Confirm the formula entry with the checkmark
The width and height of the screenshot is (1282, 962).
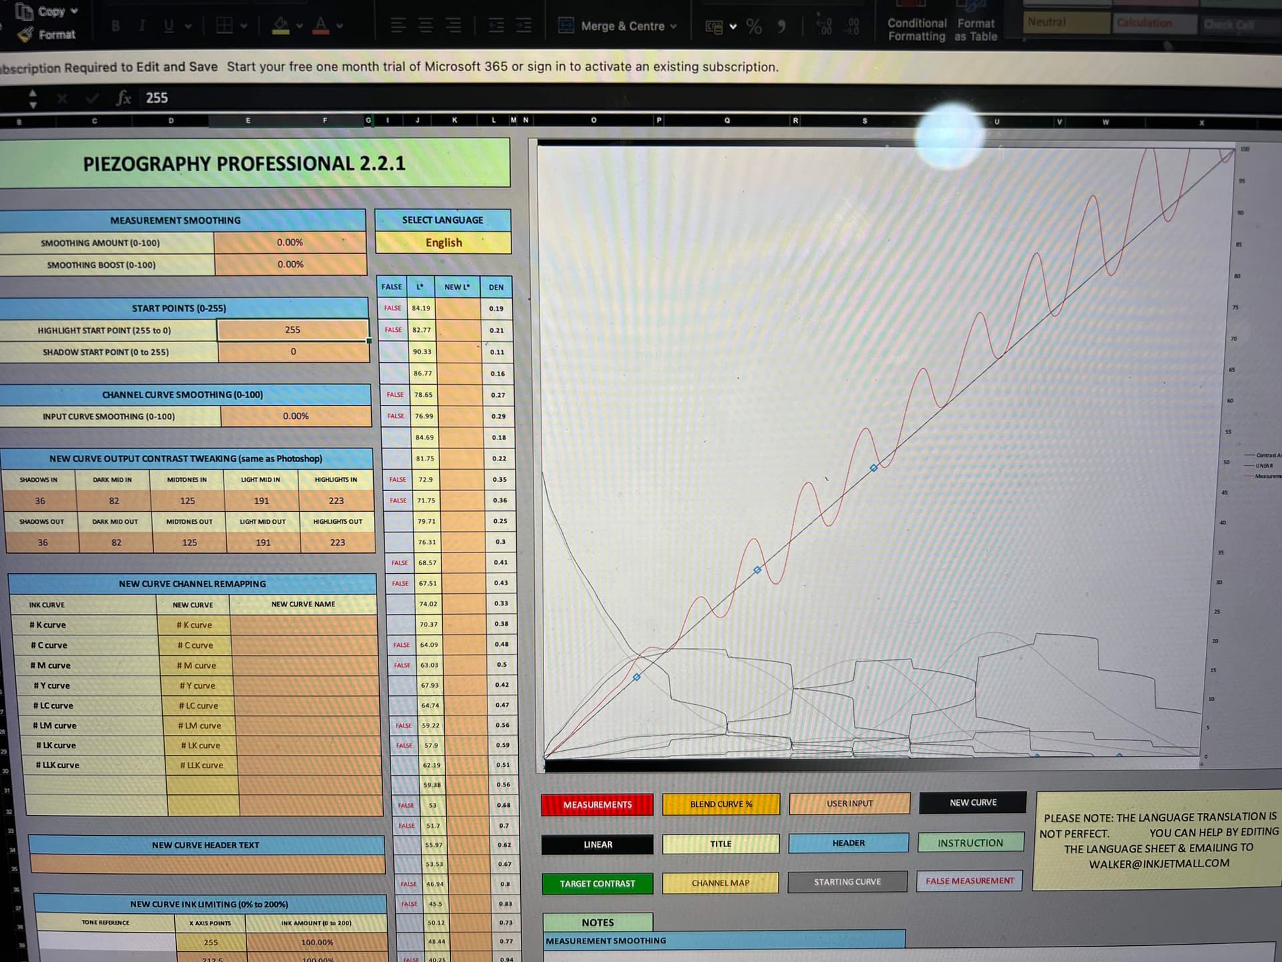[x=92, y=99]
